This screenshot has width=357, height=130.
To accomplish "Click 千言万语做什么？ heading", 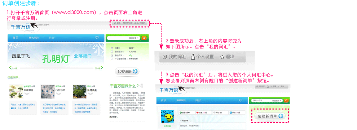I will click(124, 86).
